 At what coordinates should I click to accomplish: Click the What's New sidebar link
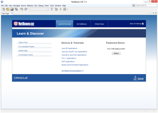(23, 51)
